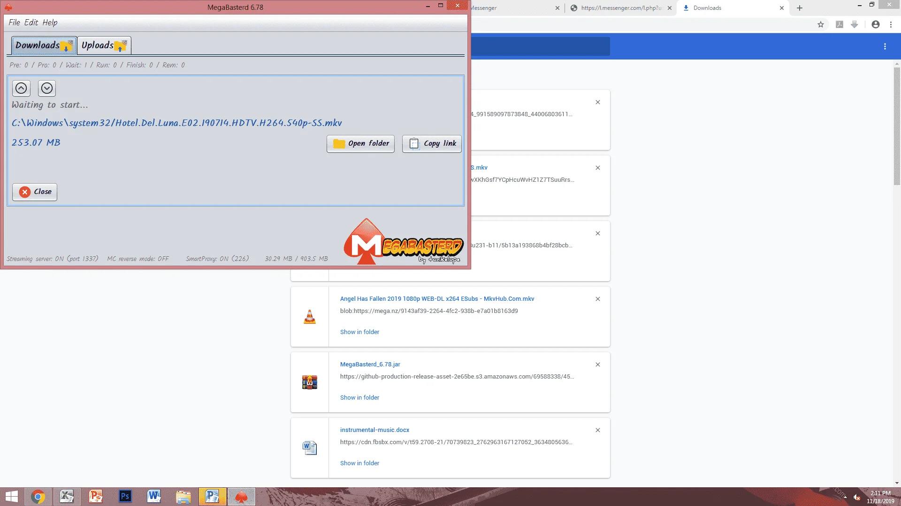Close the Downloads browser tab
Screen dimensions: 901x506
coord(782,8)
